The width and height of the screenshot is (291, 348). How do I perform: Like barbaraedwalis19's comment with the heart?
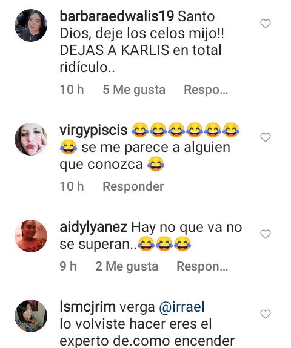(x=266, y=24)
